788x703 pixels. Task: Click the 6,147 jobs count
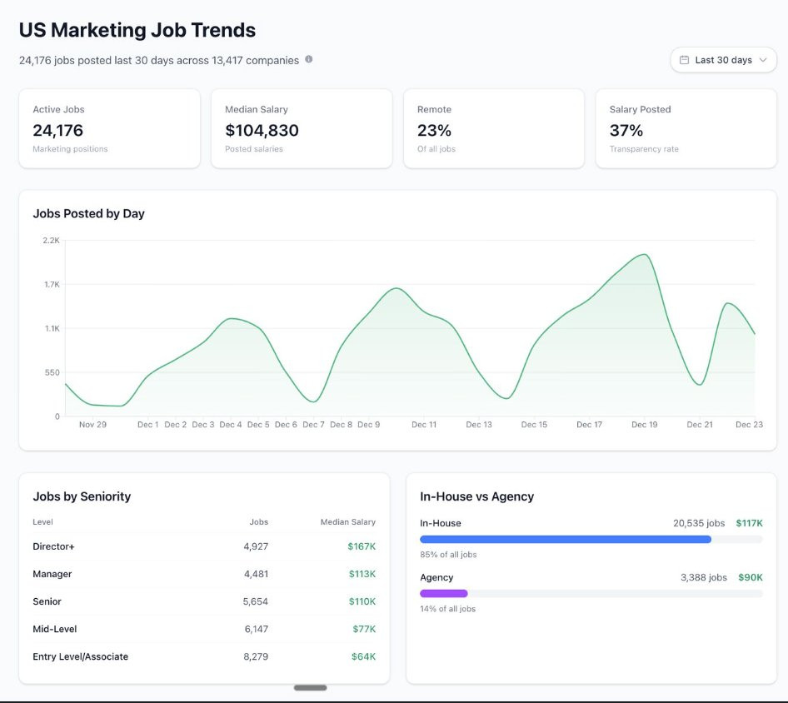[257, 629]
